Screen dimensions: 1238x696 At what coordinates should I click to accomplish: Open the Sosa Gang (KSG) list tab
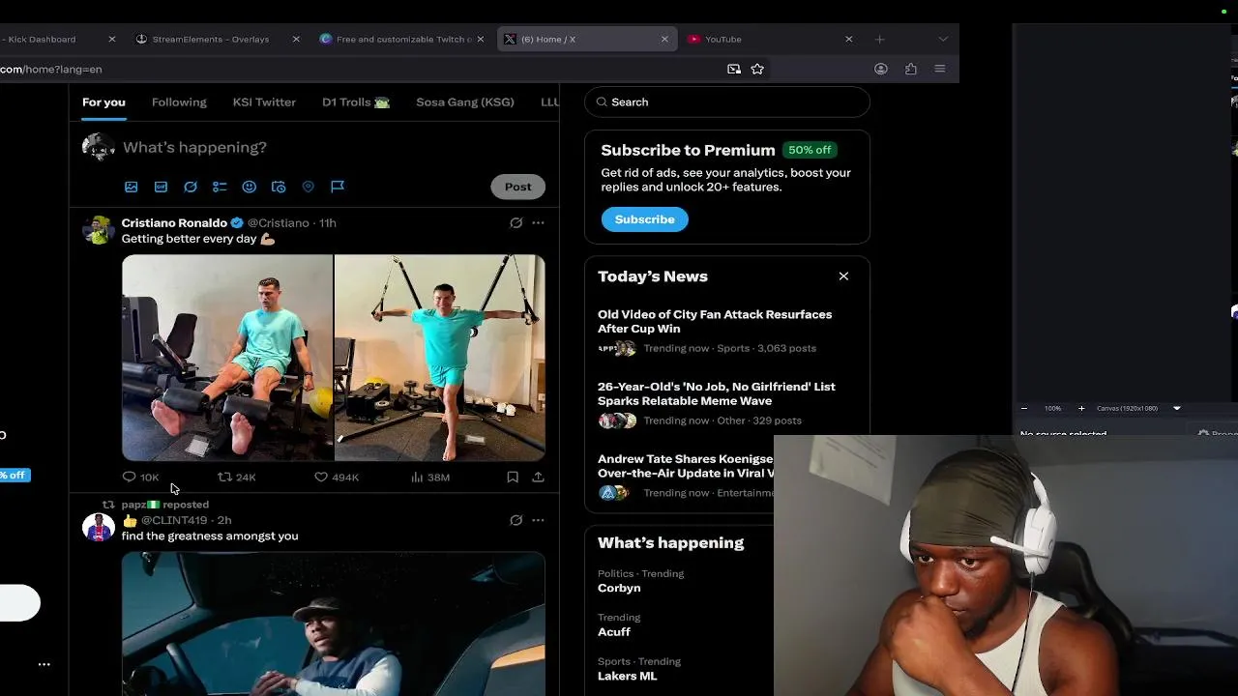pos(465,102)
